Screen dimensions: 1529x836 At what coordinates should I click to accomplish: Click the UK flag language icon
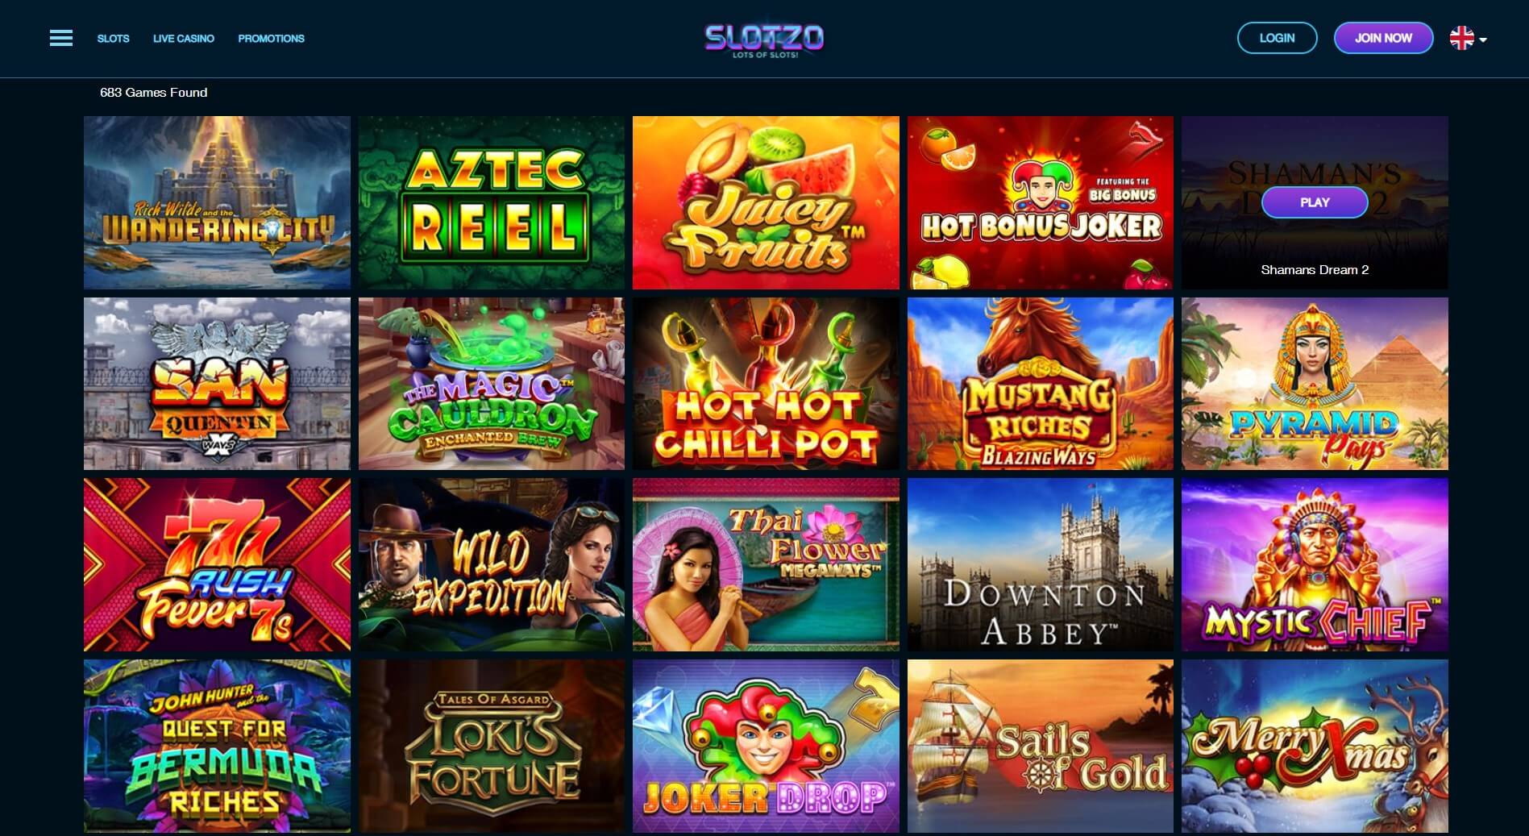click(x=1461, y=38)
